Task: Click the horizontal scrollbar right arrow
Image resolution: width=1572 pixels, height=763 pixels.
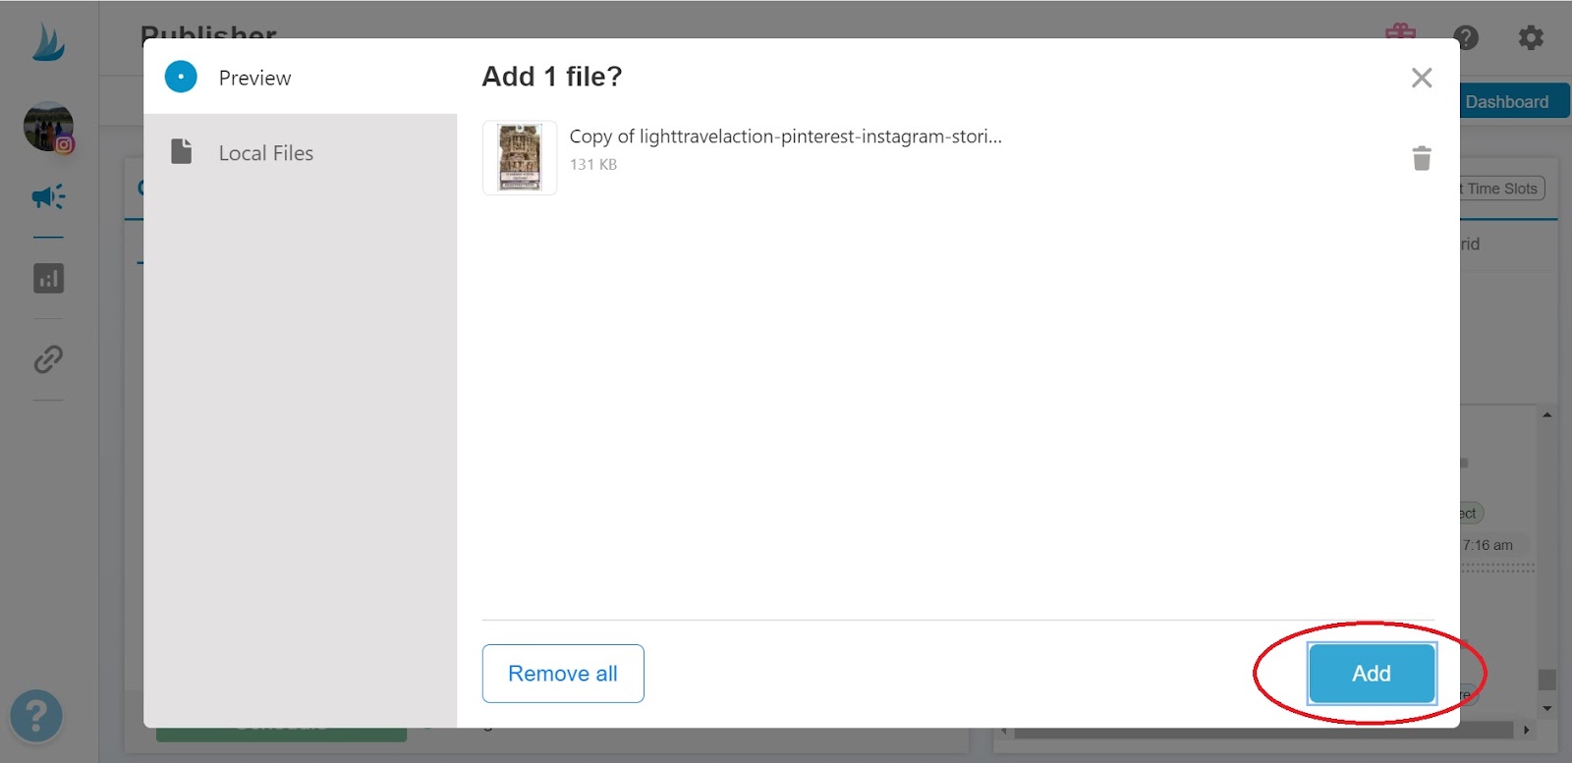Action: [1526, 731]
